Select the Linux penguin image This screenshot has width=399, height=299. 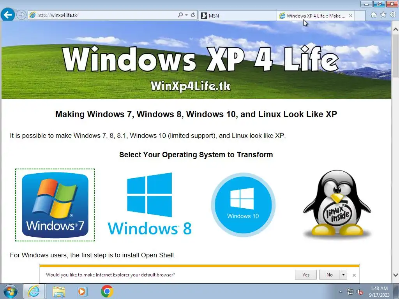pos(337,205)
